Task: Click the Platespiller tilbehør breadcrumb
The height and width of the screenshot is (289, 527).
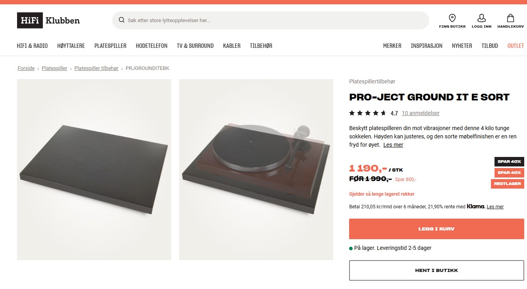Action: (96, 68)
